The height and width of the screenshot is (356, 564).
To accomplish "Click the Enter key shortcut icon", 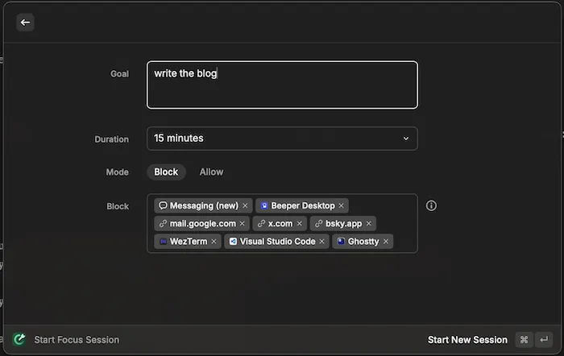I will coord(545,340).
